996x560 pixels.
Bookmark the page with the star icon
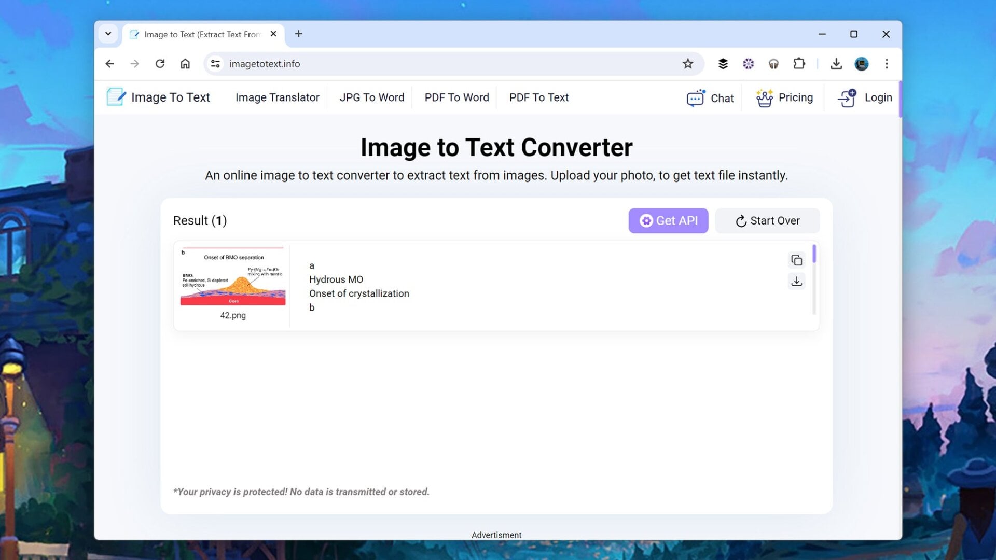[688, 64]
